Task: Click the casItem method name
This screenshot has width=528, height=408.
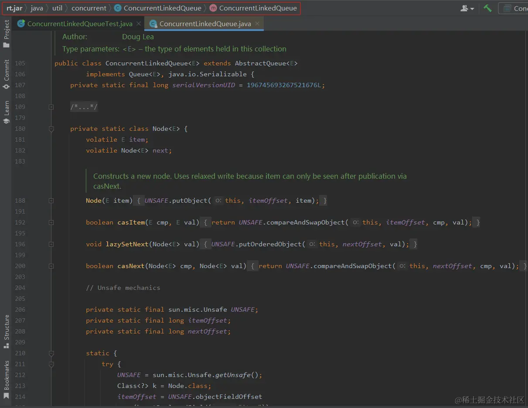Action: 131,222
